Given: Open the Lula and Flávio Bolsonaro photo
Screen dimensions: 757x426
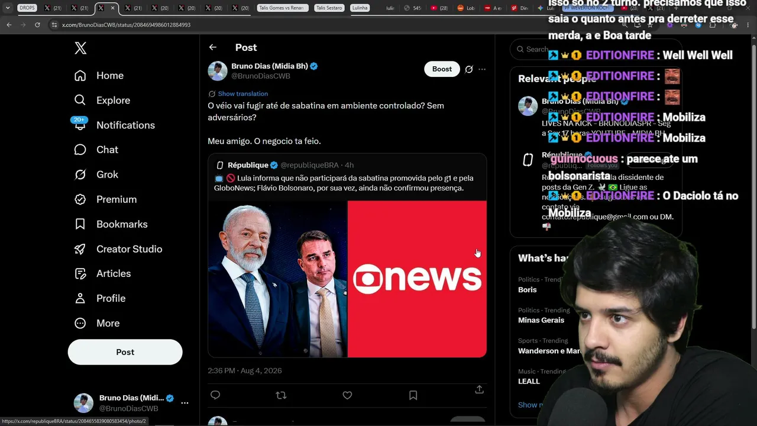Looking at the screenshot, I should tap(277, 279).
